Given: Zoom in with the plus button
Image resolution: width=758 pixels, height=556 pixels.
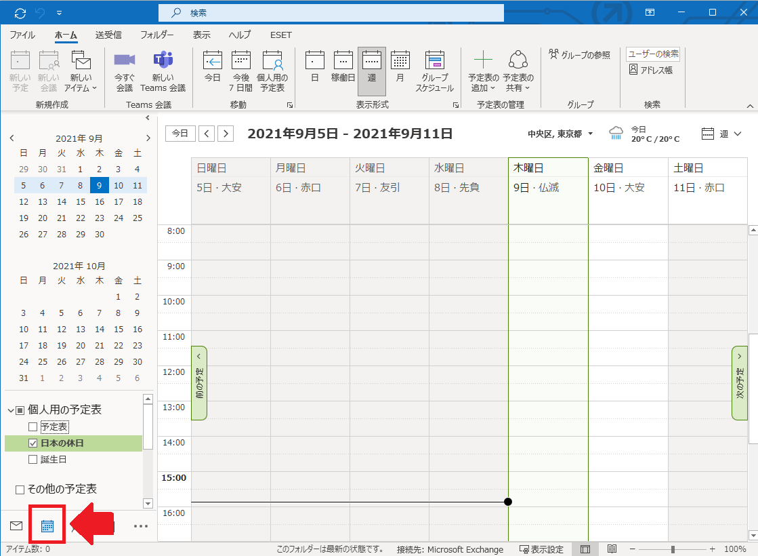Looking at the screenshot, I should coord(712,549).
